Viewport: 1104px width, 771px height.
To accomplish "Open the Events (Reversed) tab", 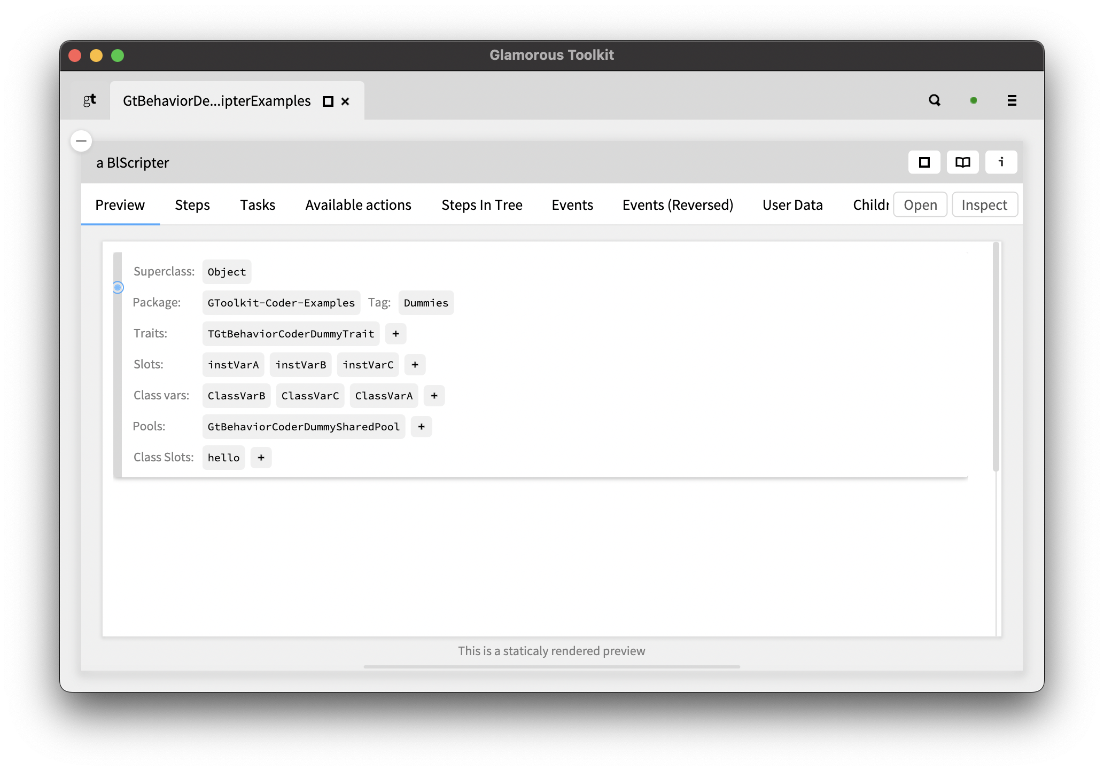I will [x=678, y=204].
